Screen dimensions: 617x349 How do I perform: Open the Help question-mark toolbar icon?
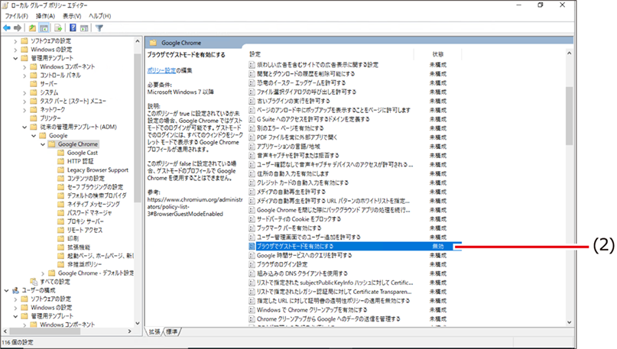pyautogui.click(x=73, y=27)
